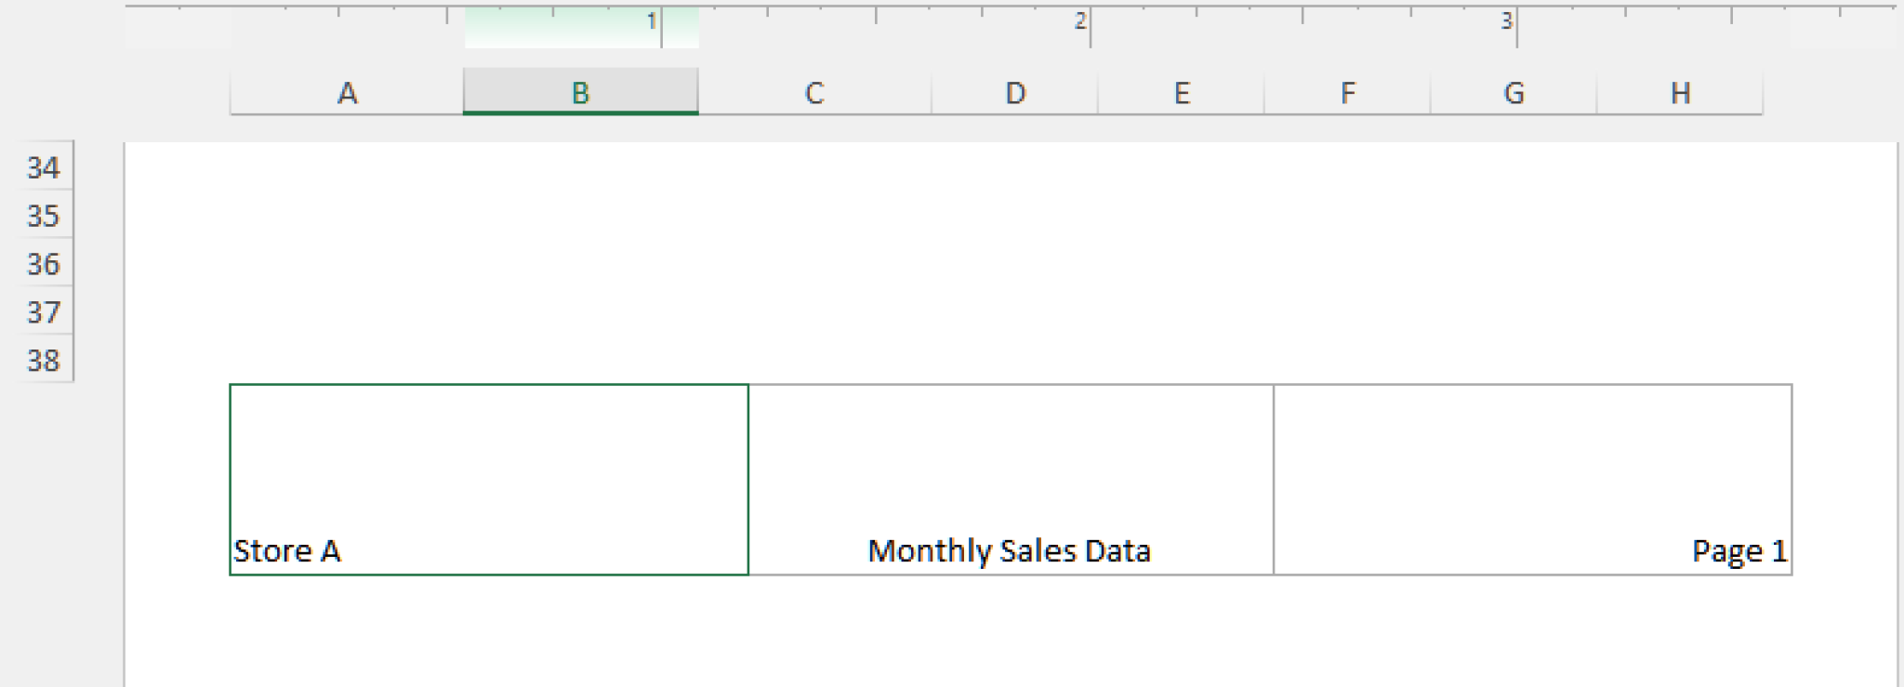This screenshot has width=1904, height=687.
Task: Select column D header
Action: tap(1014, 90)
